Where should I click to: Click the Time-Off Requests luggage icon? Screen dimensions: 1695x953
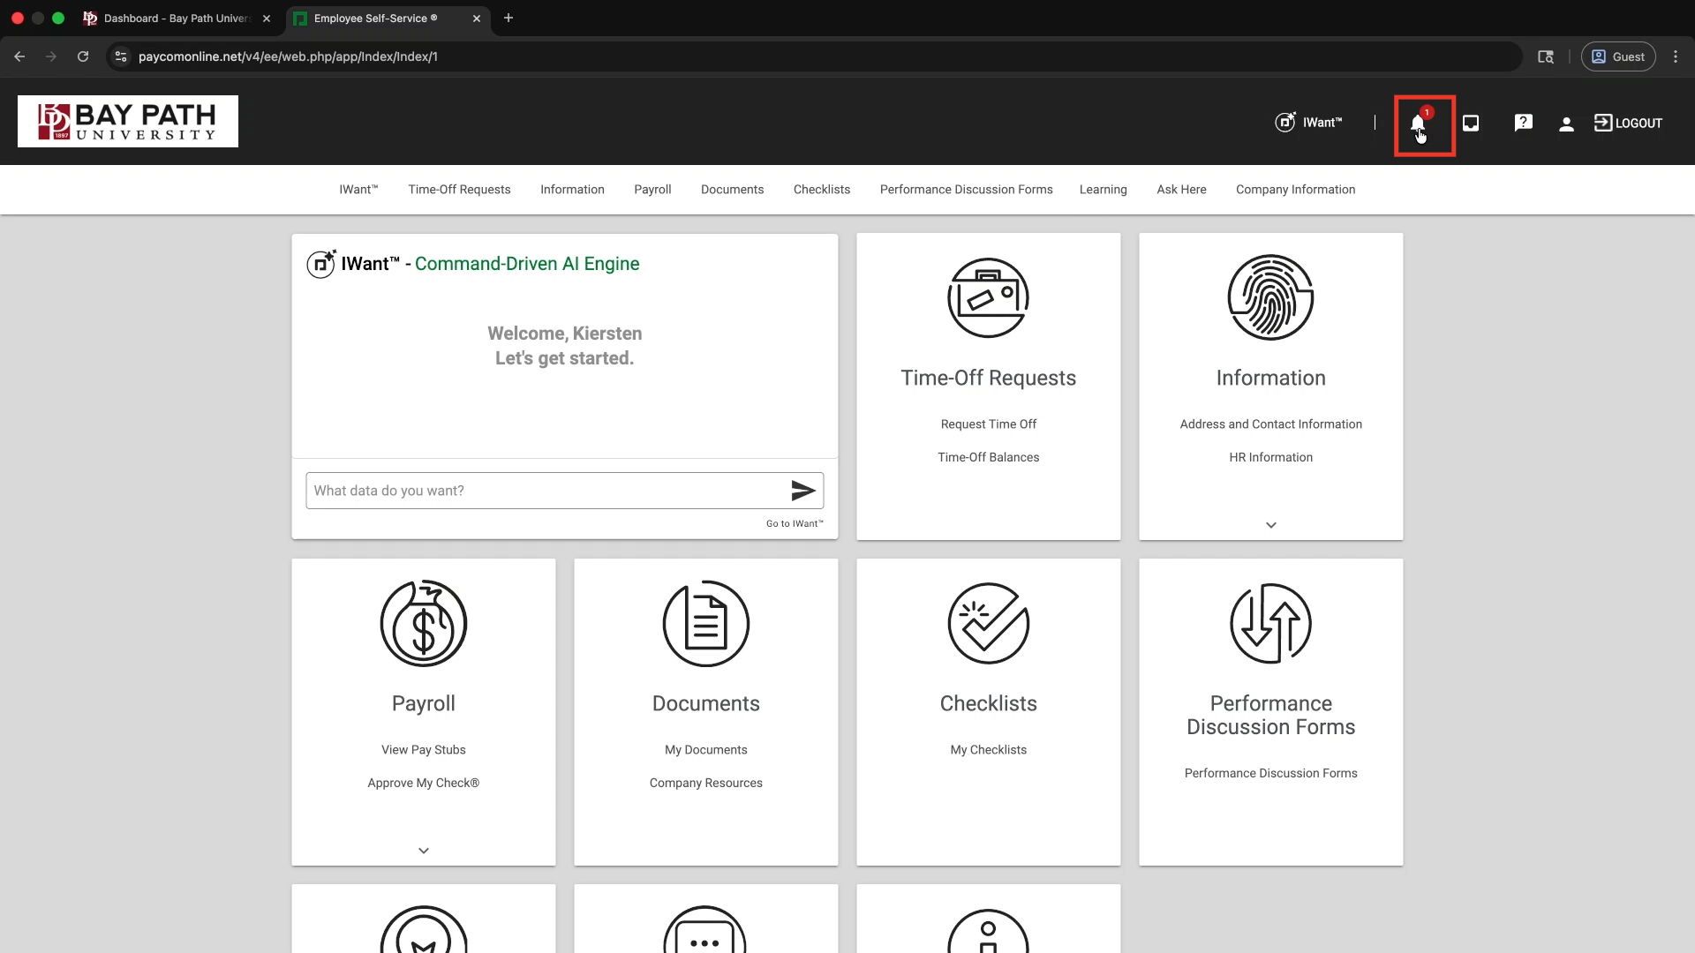pyautogui.click(x=988, y=298)
